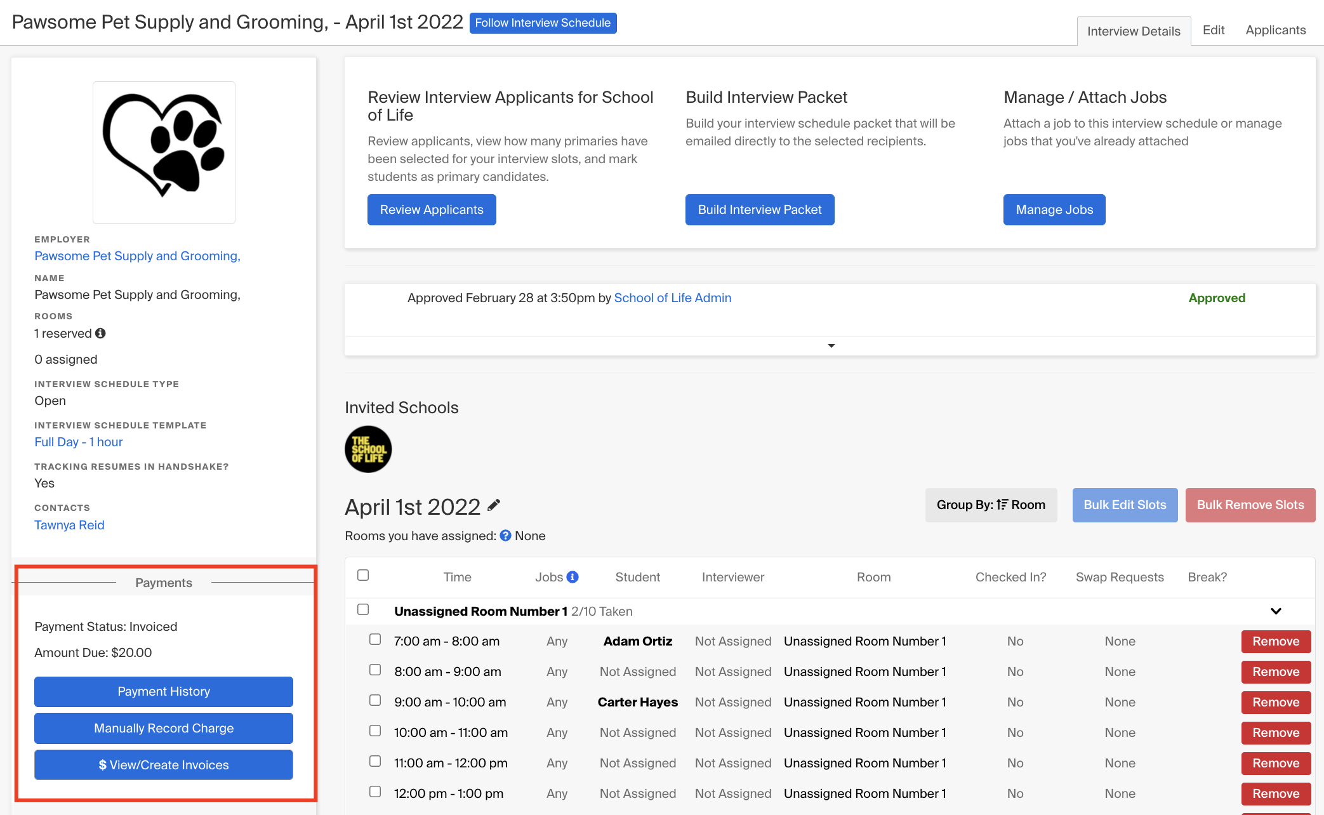Open School of Life Admin link
The image size is (1324, 815).
click(x=672, y=298)
